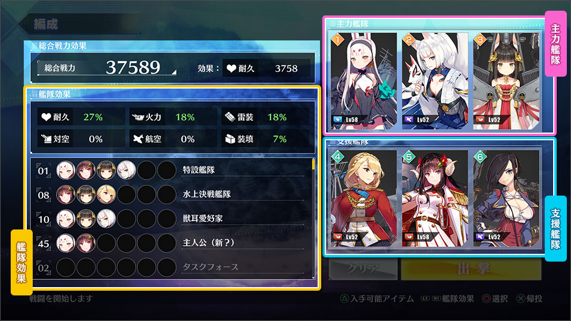This screenshot has height=321, width=571.
Task: Click the 雷装 torpedo icon
Action: point(230,117)
